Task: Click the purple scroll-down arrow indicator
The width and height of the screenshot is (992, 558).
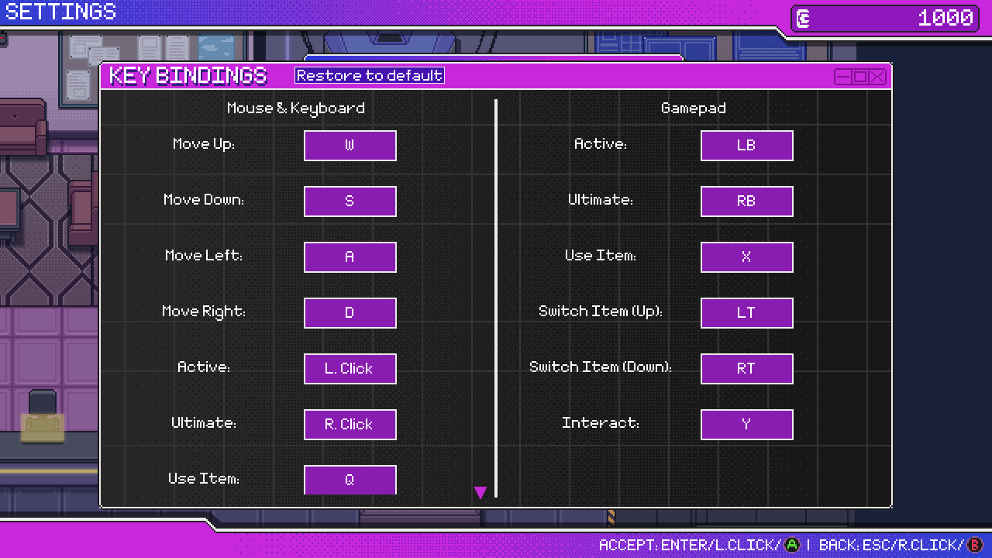Action: (x=480, y=493)
